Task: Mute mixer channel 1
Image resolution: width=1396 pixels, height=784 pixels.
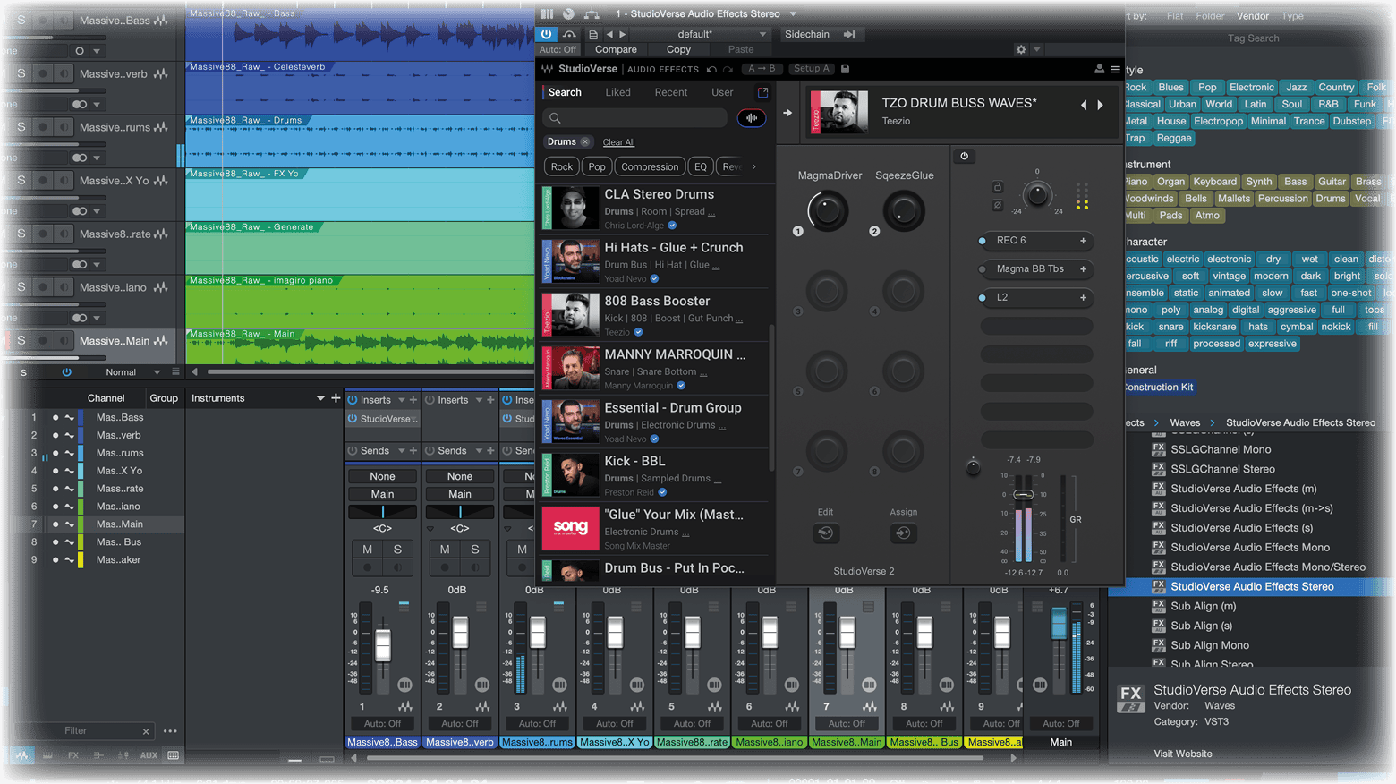Action: 368,550
